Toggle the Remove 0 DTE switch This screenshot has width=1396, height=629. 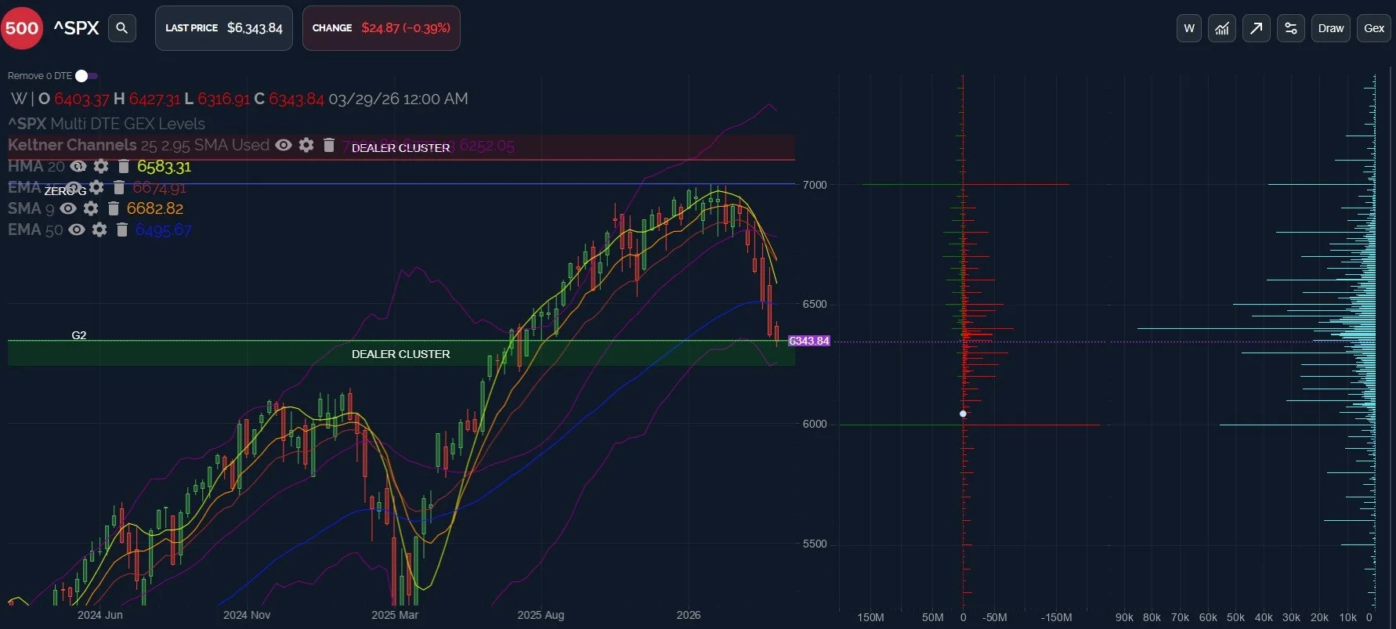86,76
